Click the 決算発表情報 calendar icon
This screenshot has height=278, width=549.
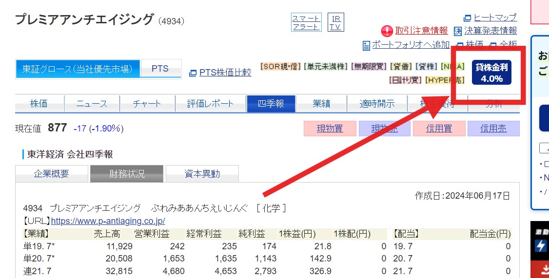pyautogui.click(x=458, y=32)
